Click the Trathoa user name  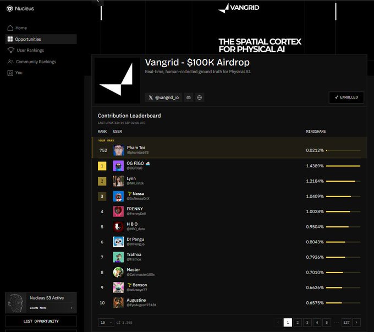click(134, 254)
